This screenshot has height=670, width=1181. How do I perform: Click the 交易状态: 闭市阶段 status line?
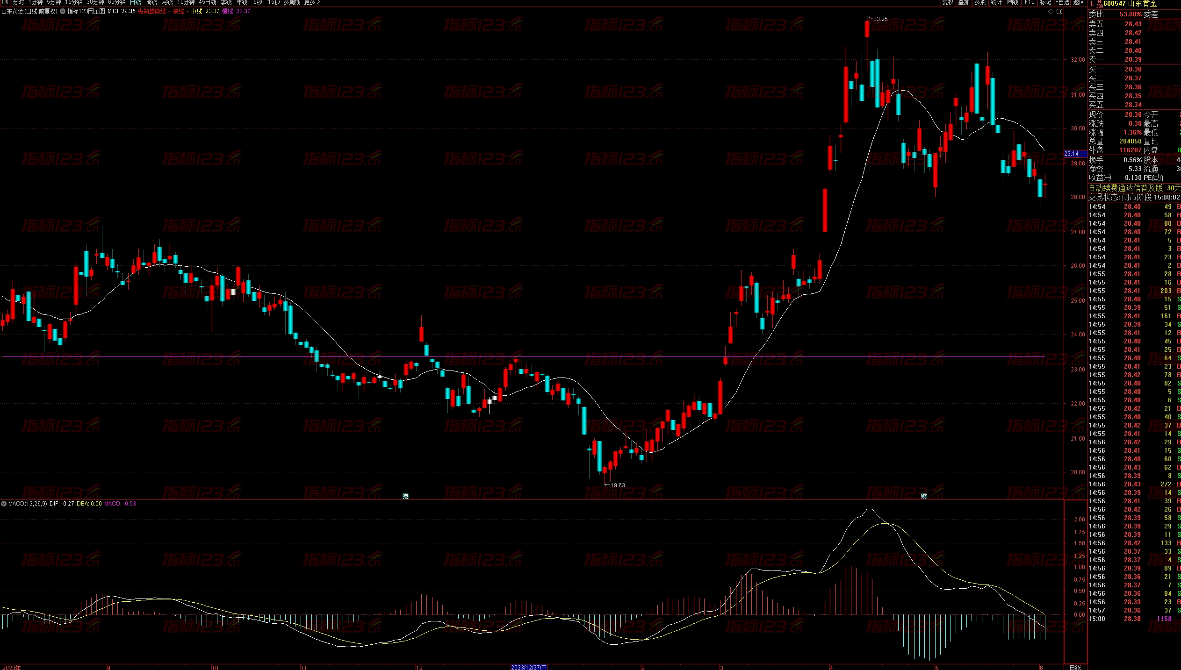(1134, 197)
